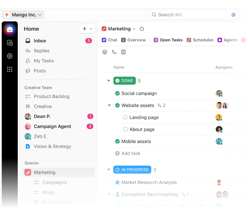The width and height of the screenshot is (248, 216).
Task: Collapse the DONE task group
Action: (108, 81)
